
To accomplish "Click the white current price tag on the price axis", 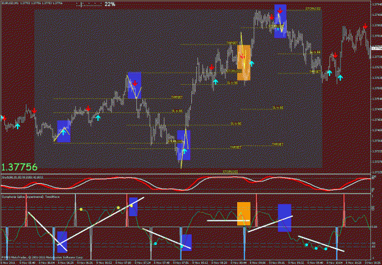I will [x=376, y=48].
